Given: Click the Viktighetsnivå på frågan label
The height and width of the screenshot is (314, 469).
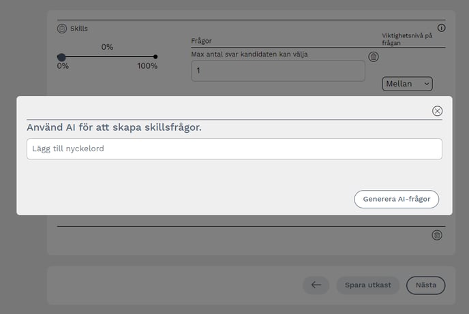Looking at the screenshot, I should point(408,39).
